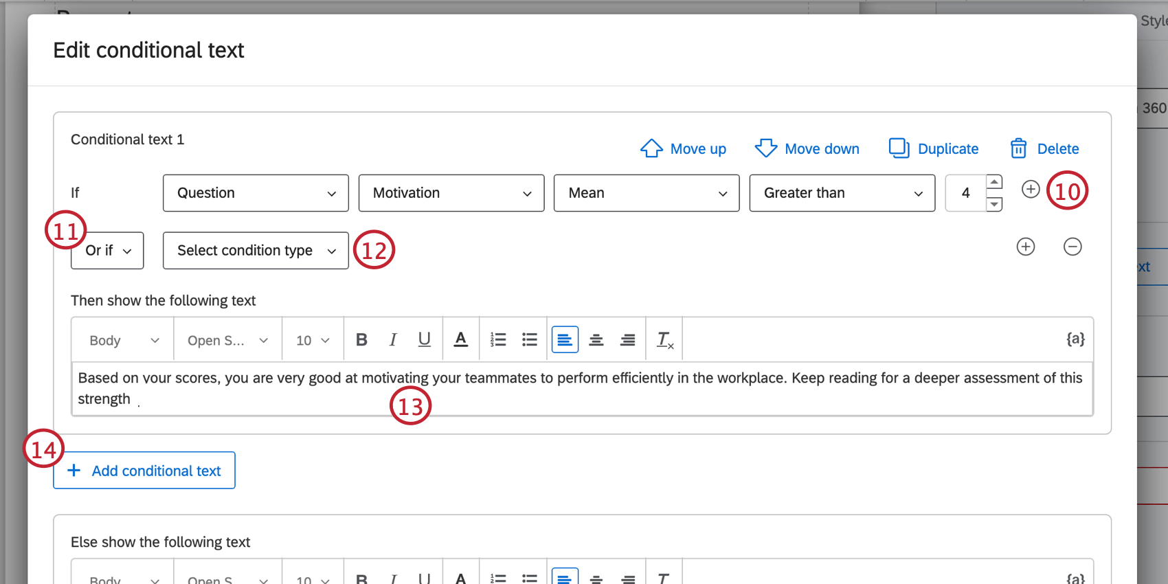Clear text formatting in editor
This screenshot has height=584, width=1168.
pos(664,339)
